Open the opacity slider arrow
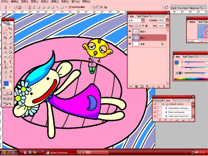 pyautogui.click(x=167, y=20)
